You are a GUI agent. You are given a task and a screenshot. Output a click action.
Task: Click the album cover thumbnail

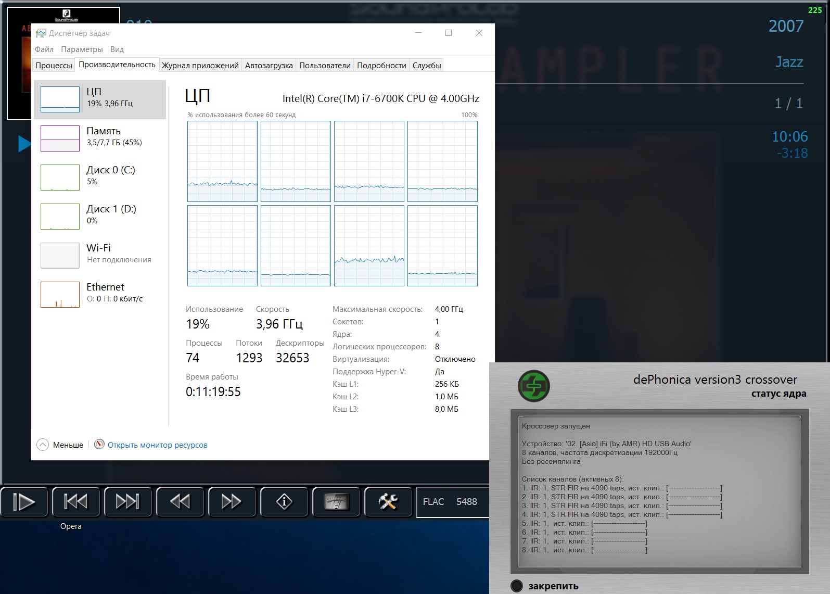[19, 64]
